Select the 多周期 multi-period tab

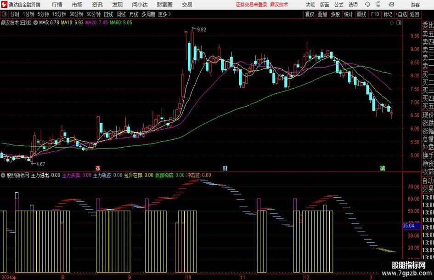[x=148, y=14]
